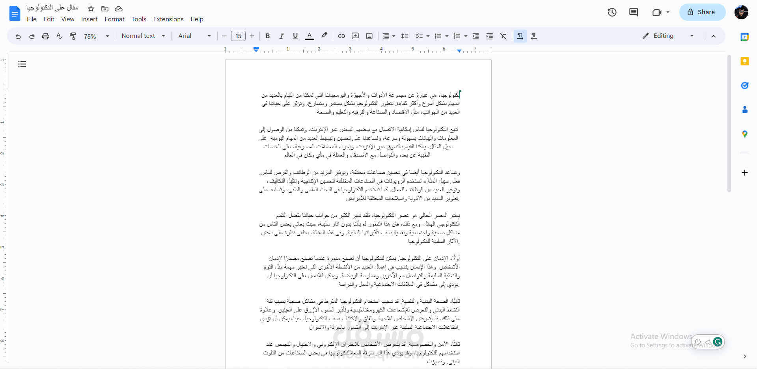Screen dimensions: 757x369
Task: Choose a highlight color
Action: tap(324, 35)
